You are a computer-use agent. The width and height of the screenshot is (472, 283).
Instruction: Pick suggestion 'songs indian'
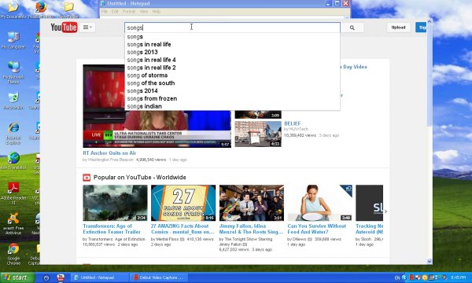tap(232, 106)
